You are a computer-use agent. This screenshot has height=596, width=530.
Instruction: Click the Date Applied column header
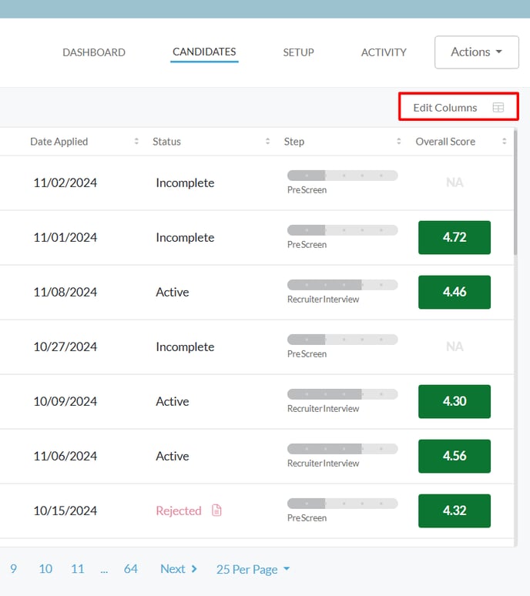point(59,142)
